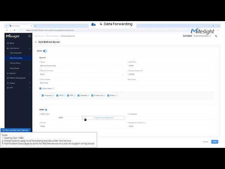Uncheck the Status checkbox
The image size is (225, 169).
pyautogui.click(x=108, y=95)
